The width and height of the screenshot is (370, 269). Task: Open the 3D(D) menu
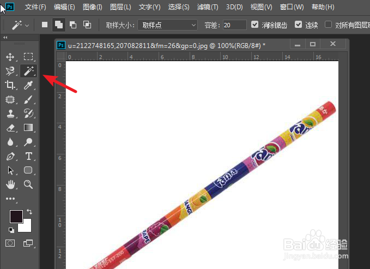234,7
